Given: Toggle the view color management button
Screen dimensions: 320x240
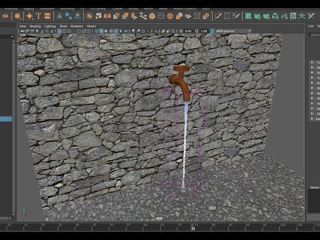Looking at the screenshot, I should [212, 31].
